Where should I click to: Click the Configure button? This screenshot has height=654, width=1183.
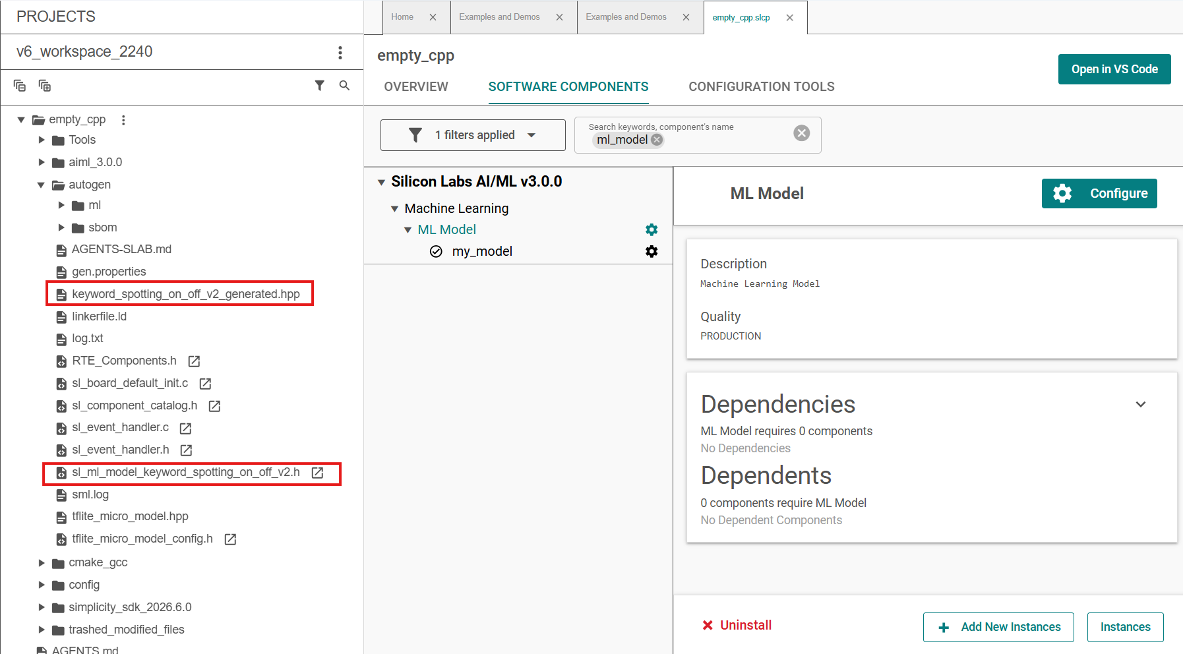(1099, 193)
